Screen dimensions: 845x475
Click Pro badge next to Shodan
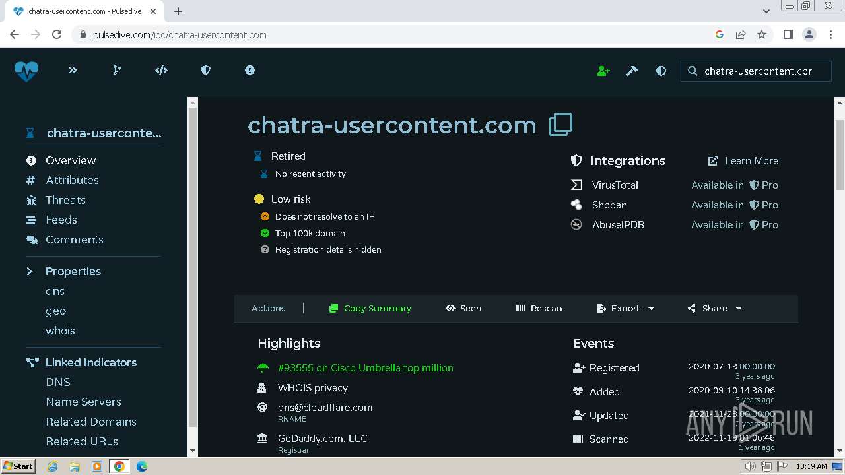[x=763, y=205]
